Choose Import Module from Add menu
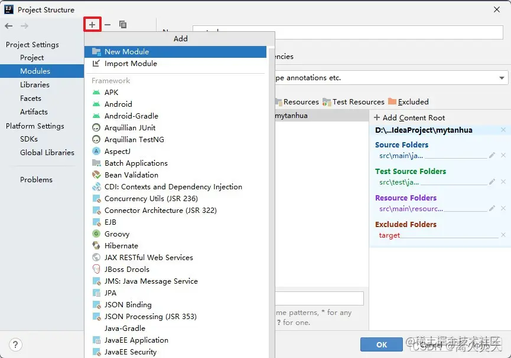 (x=175, y=64)
